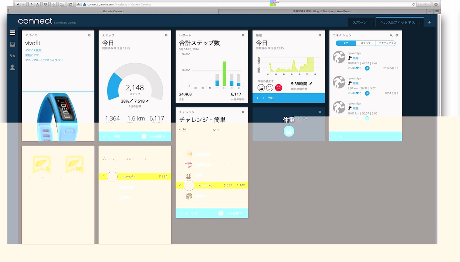Open settings gear of the 睡眠 widget
The width and height of the screenshot is (460, 262).
[320, 35]
